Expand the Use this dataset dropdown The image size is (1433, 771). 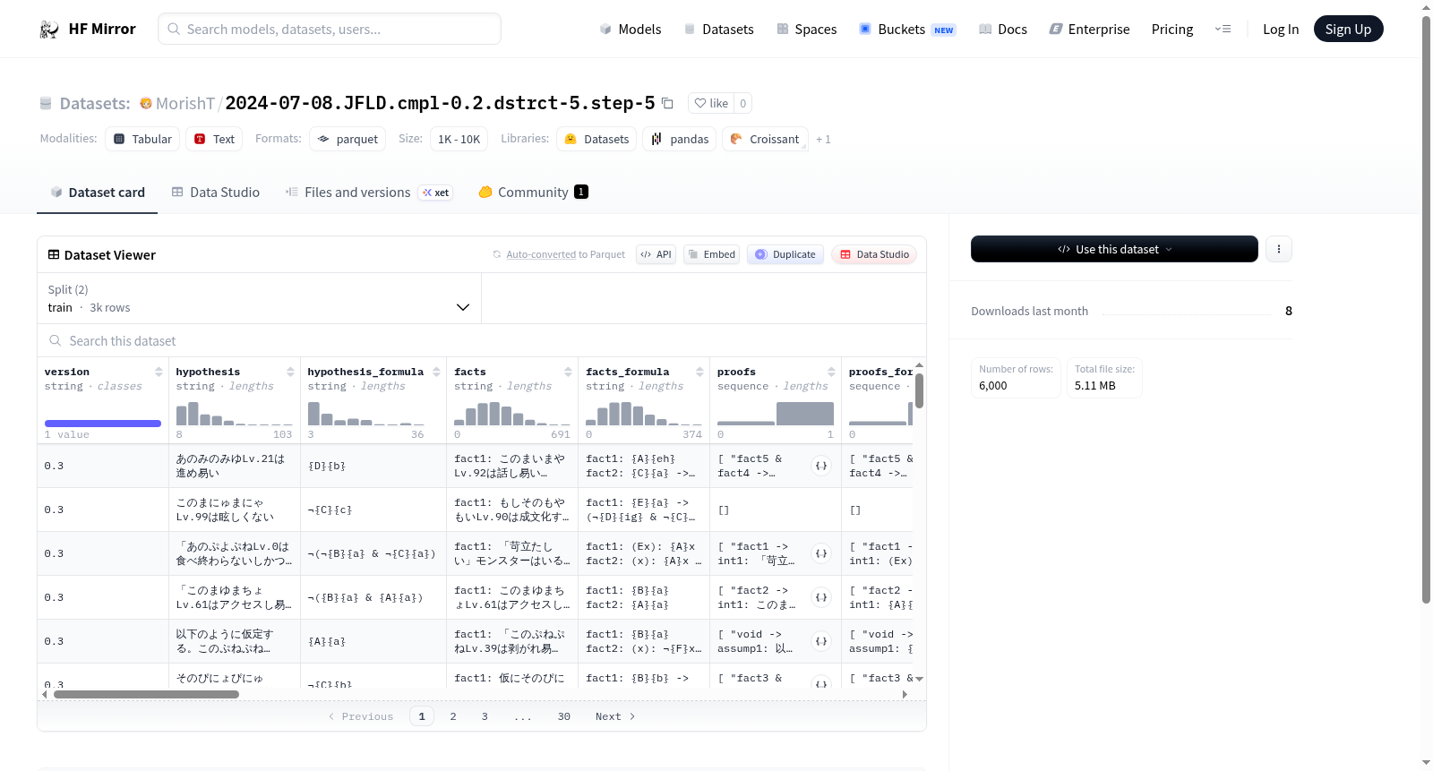1114,249
